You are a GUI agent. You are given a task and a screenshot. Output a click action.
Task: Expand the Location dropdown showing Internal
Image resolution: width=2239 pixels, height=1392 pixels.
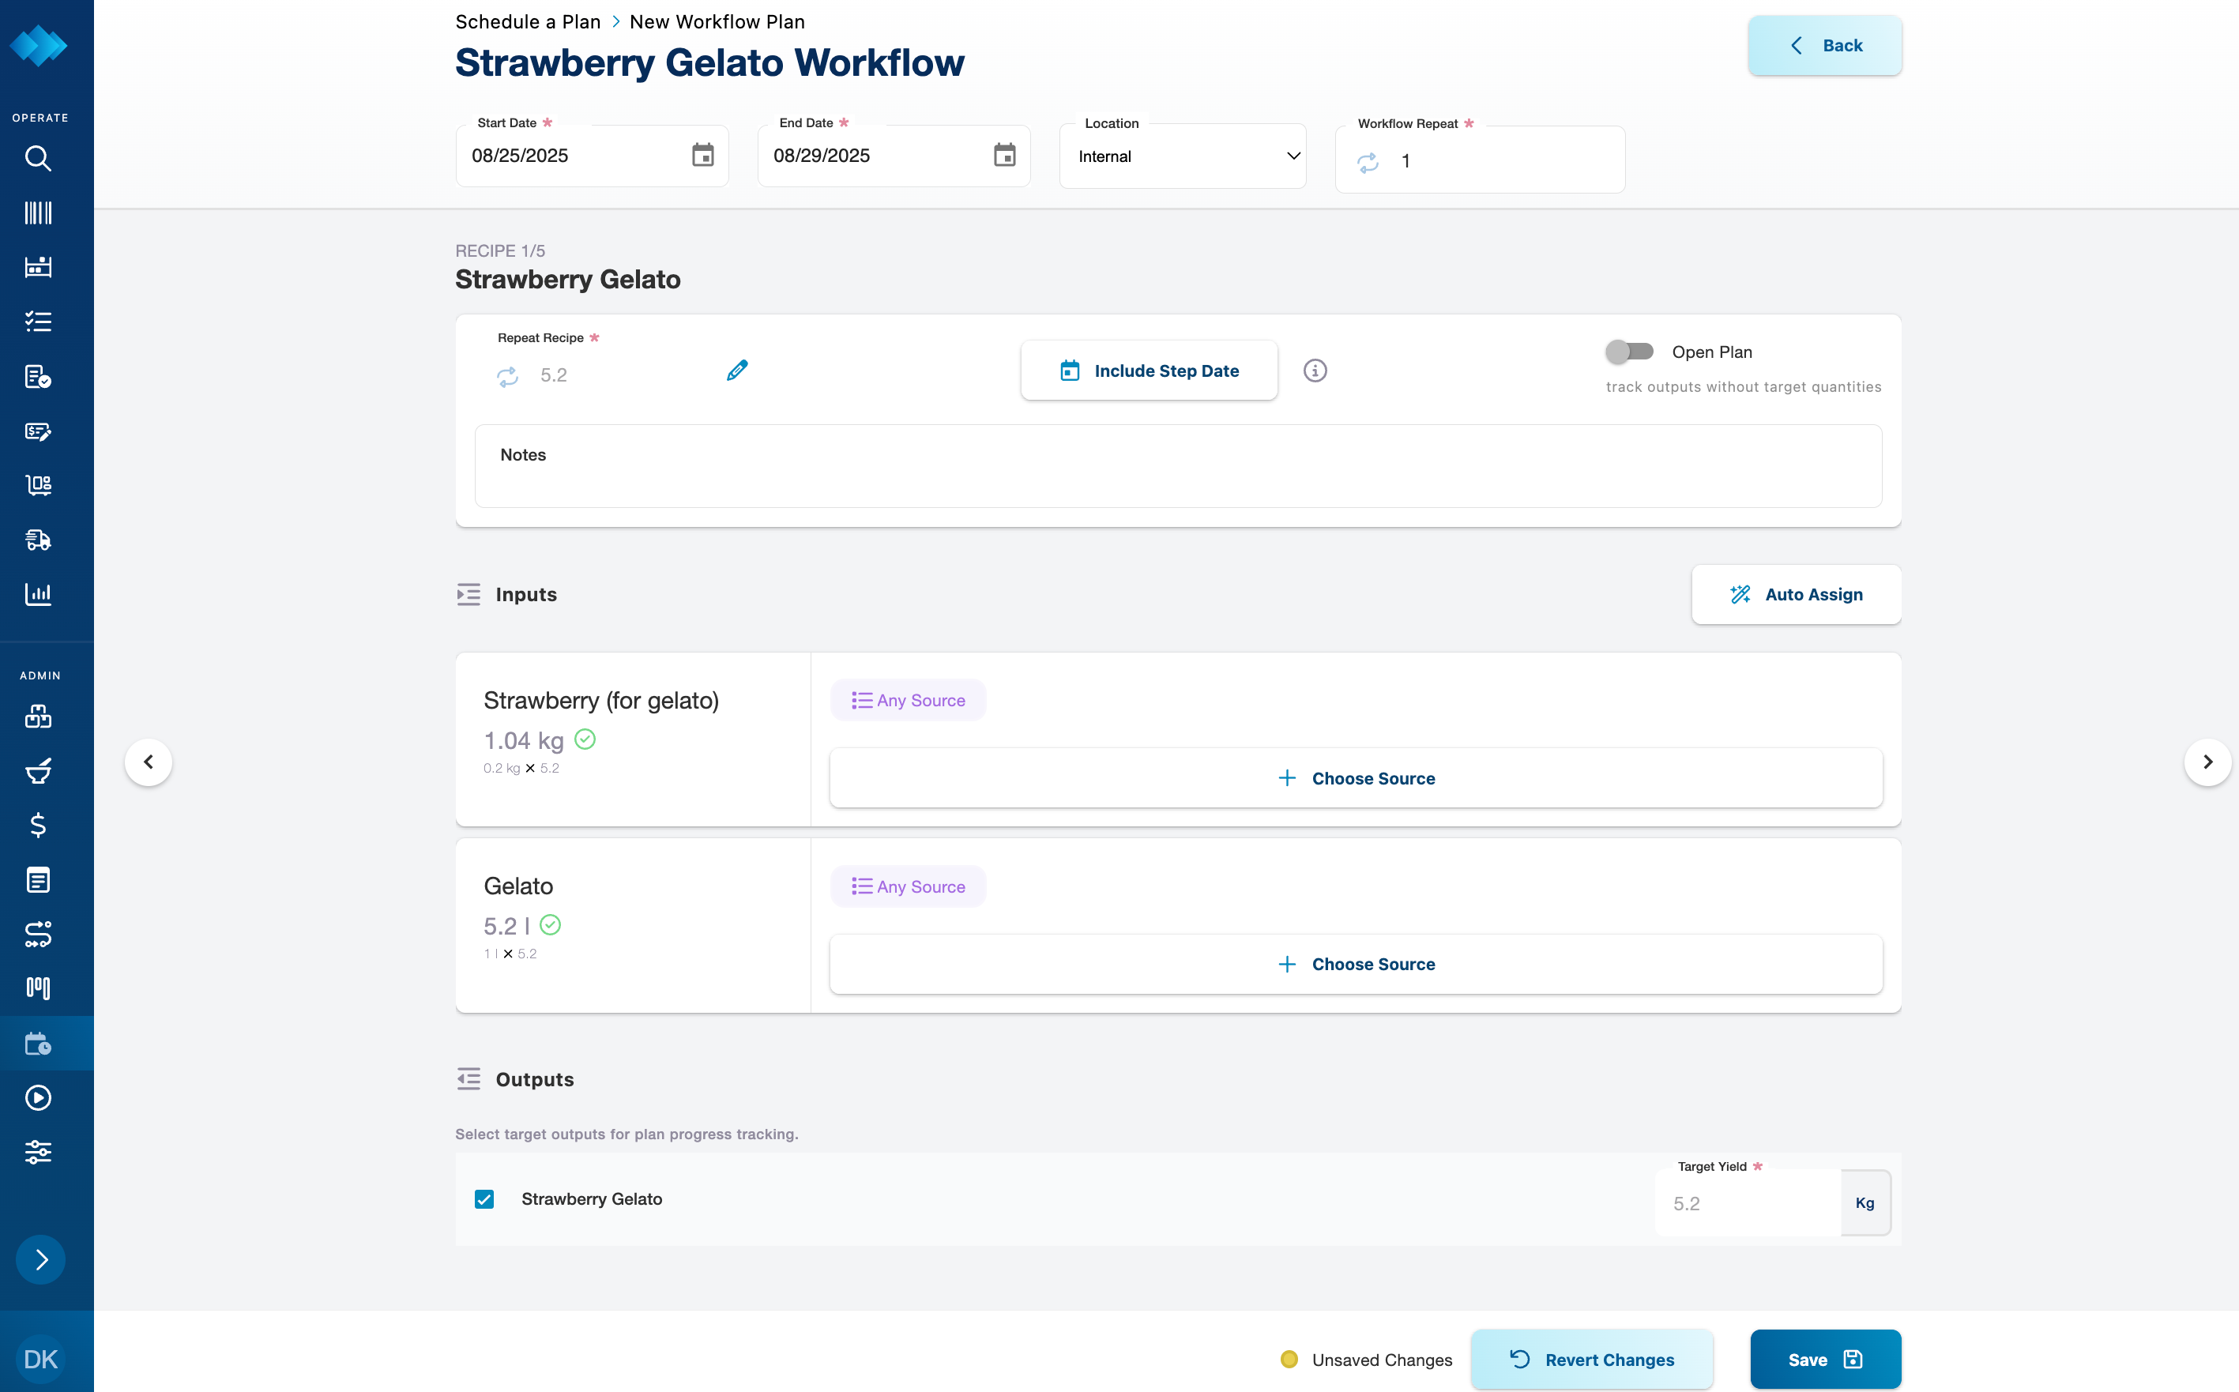click(1182, 156)
